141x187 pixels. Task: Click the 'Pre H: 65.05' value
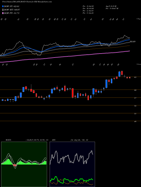pyautogui.click(x=88, y=8)
